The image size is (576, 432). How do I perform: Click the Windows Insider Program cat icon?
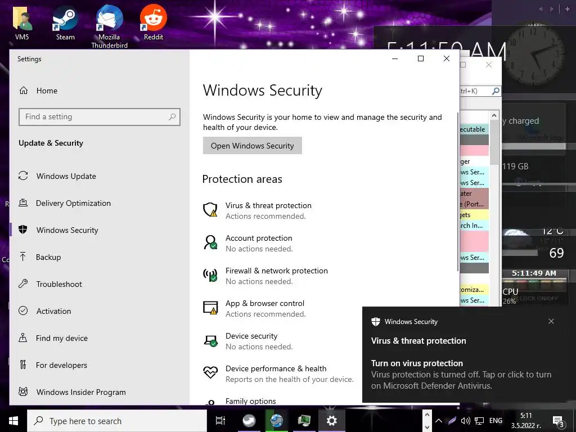(x=23, y=391)
